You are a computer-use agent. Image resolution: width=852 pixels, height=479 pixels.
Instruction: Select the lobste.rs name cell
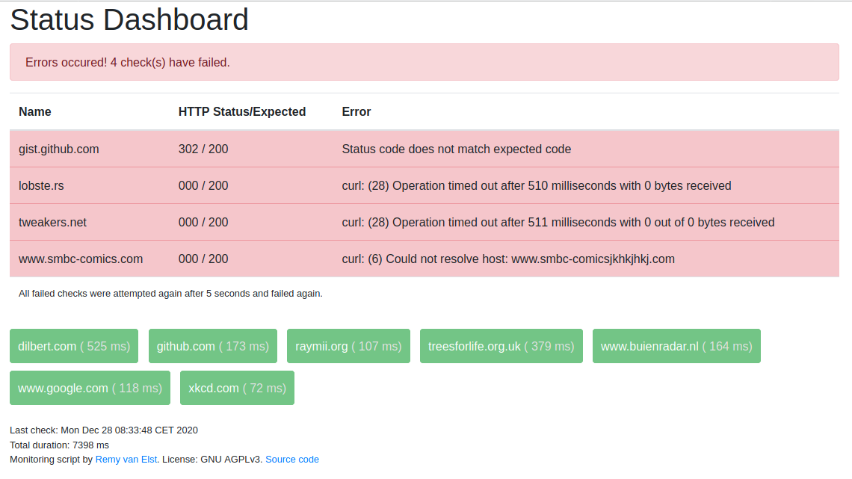coord(41,186)
